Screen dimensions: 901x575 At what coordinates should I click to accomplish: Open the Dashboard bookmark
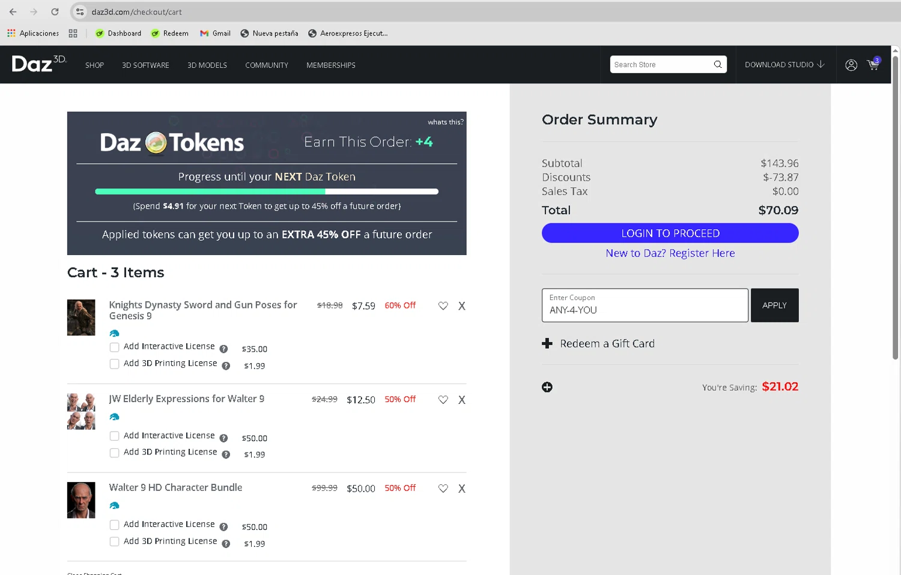[118, 33]
